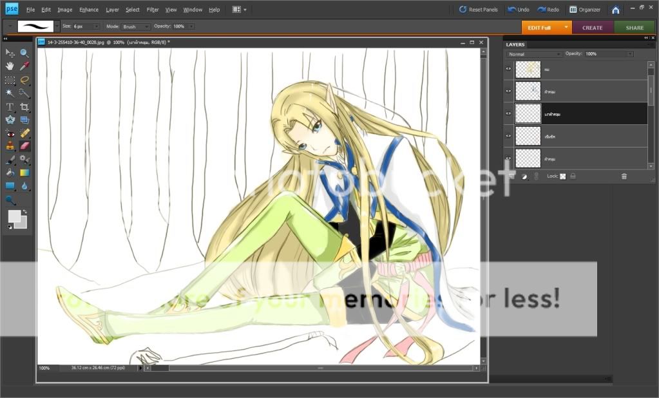Screen dimensions: 659x398
Task: Open the File menu
Action: pos(30,10)
